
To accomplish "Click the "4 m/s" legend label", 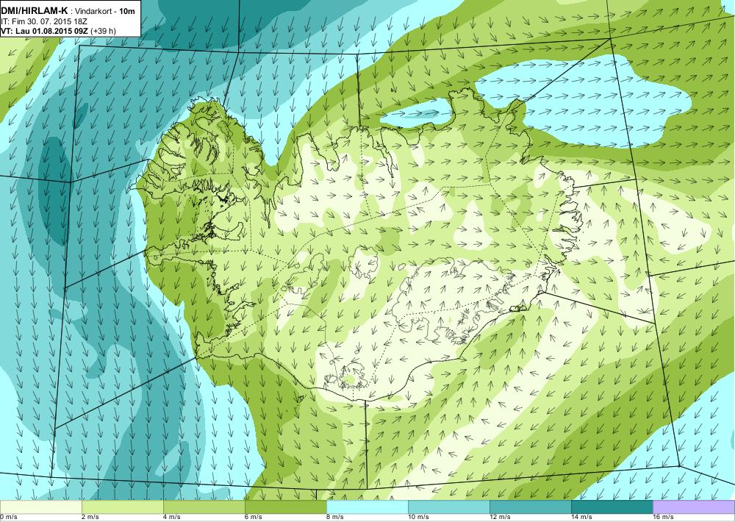I will click(172, 518).
